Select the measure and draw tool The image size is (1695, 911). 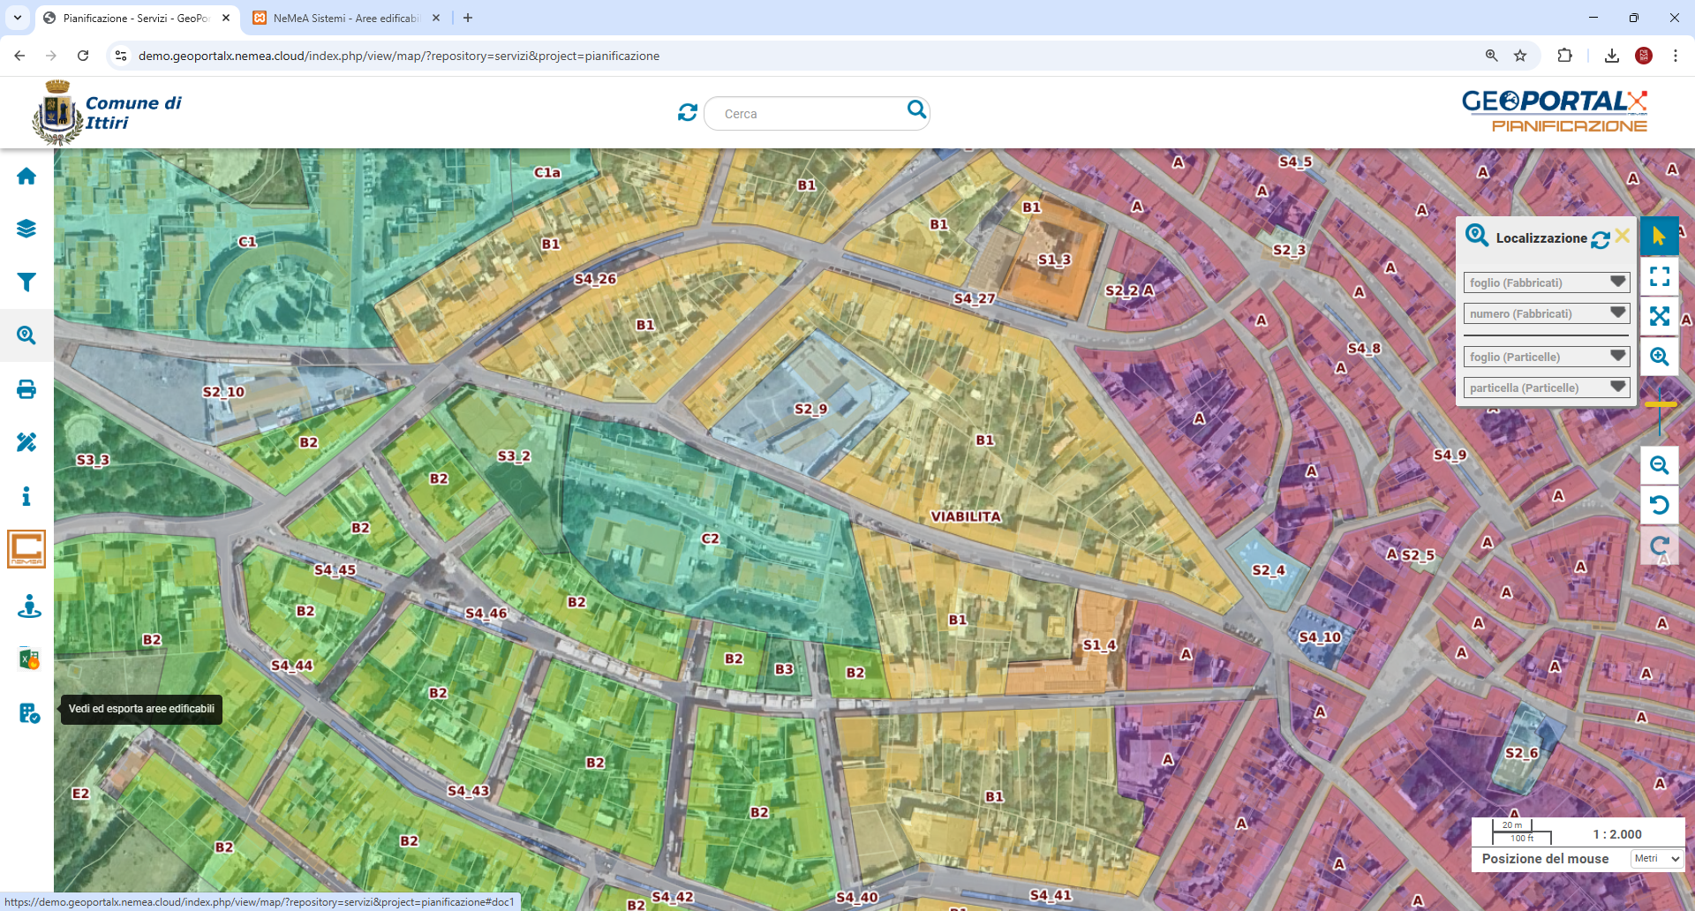tap(26, 442)
